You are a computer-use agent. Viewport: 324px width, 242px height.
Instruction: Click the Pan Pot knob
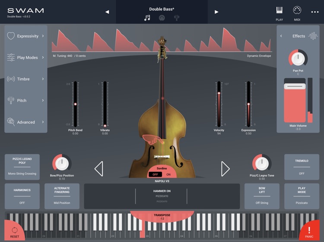298,59
